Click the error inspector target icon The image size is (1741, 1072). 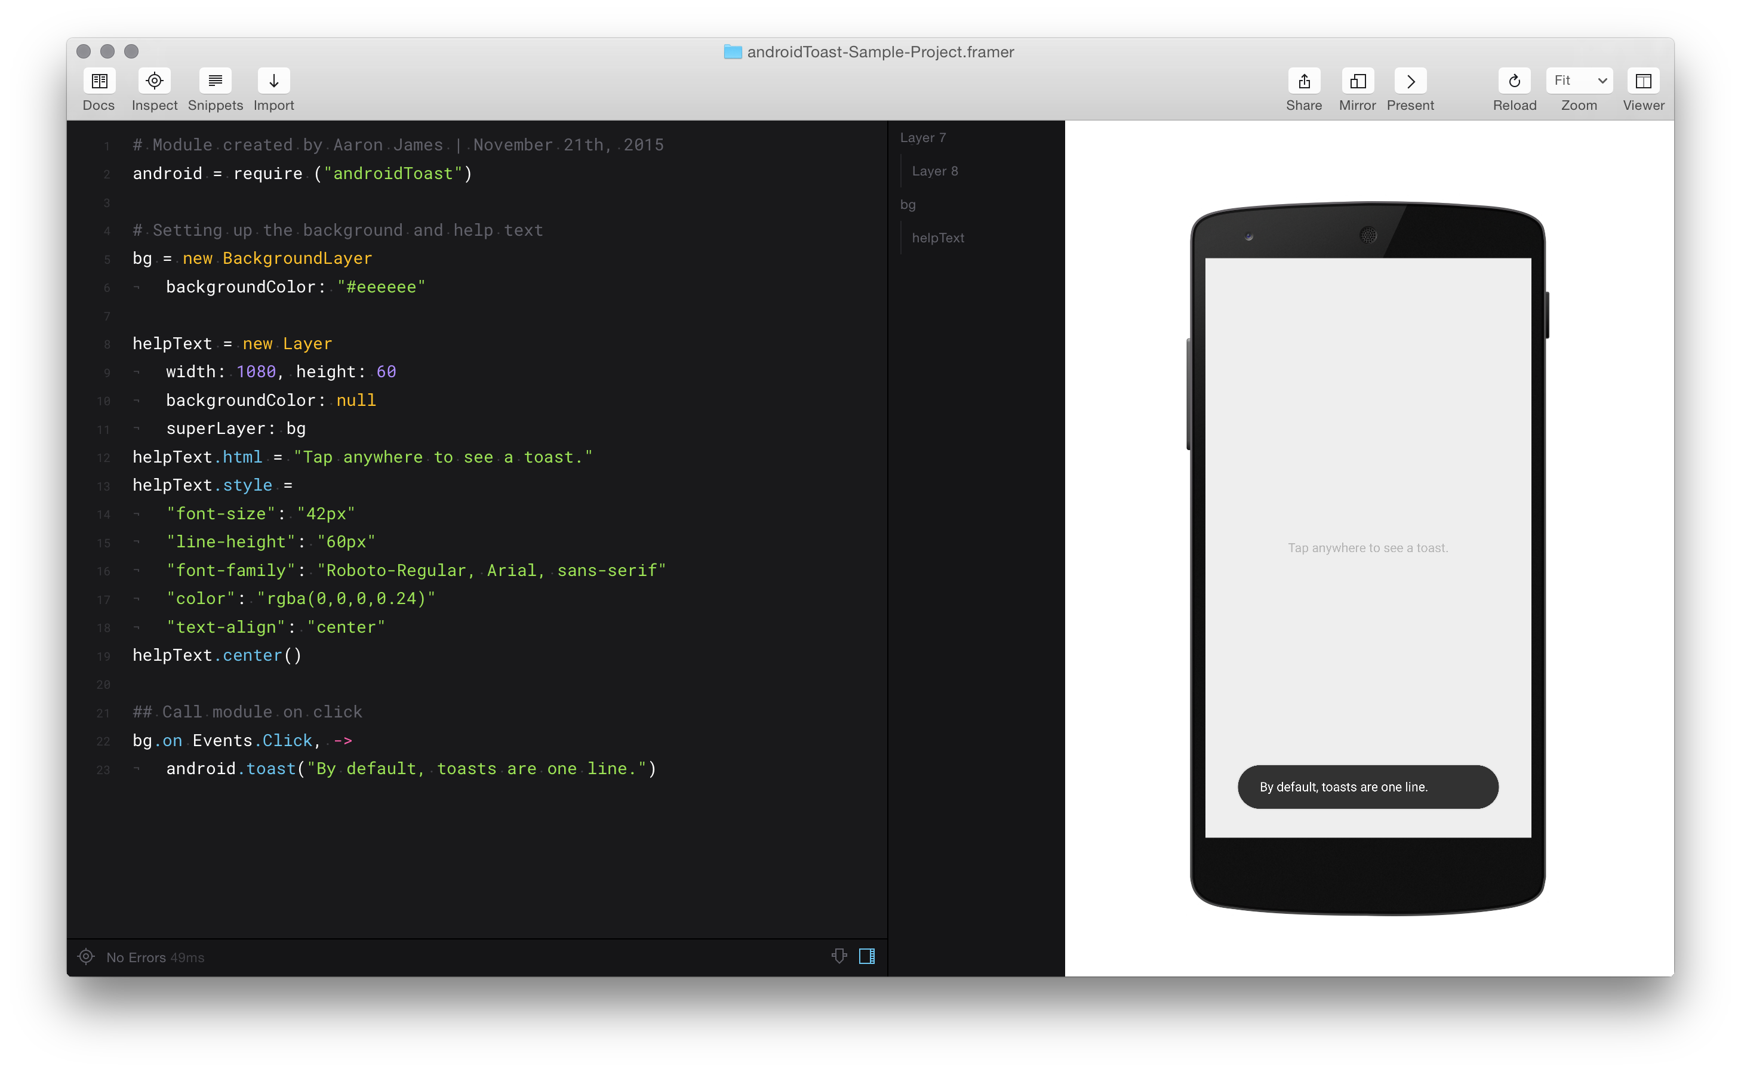[86, 957]
